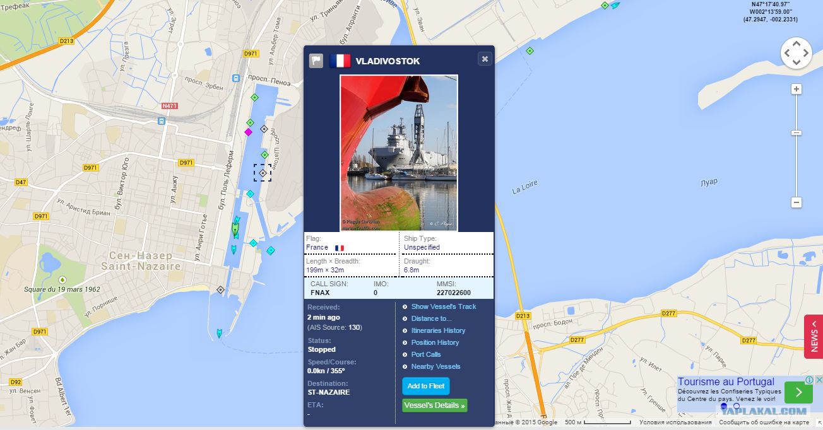
Task: Click the MMSI value 227022600
Action: coord(454,293)
